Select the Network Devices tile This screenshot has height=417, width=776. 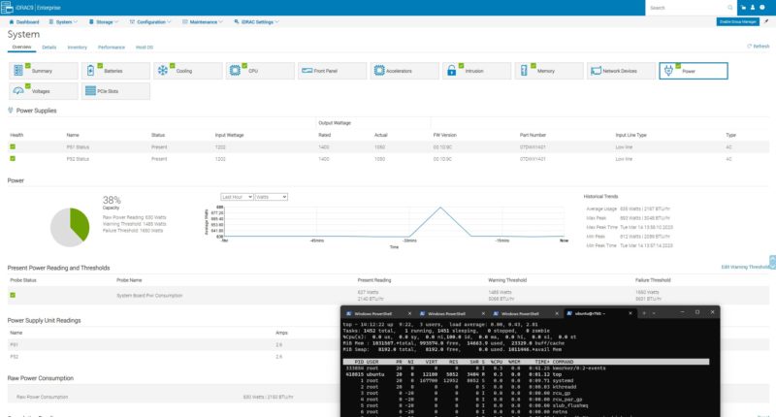pyautogui.click(x=622, y=71)
